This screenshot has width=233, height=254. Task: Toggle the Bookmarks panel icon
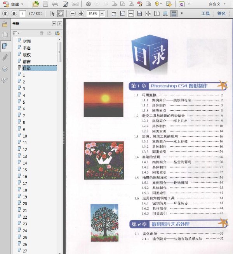[x=5, y=46]
